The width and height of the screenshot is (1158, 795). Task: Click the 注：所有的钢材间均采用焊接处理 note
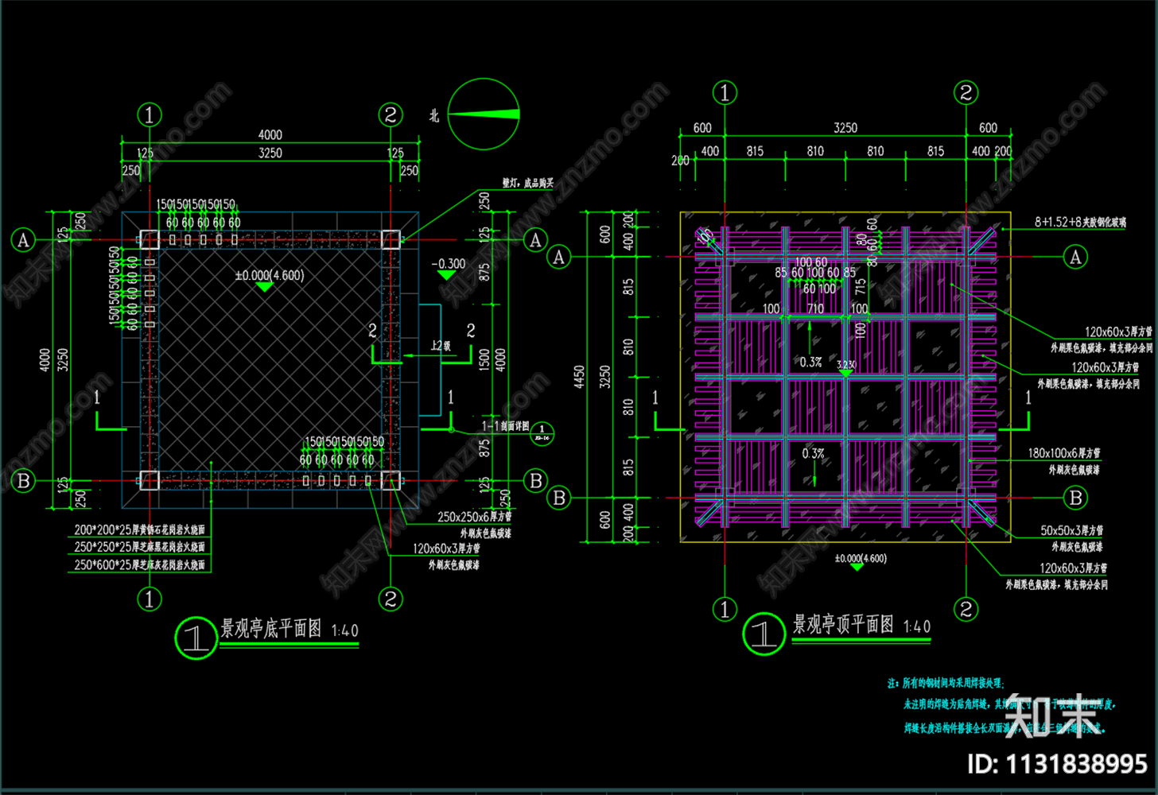click(x=946, y=683)
